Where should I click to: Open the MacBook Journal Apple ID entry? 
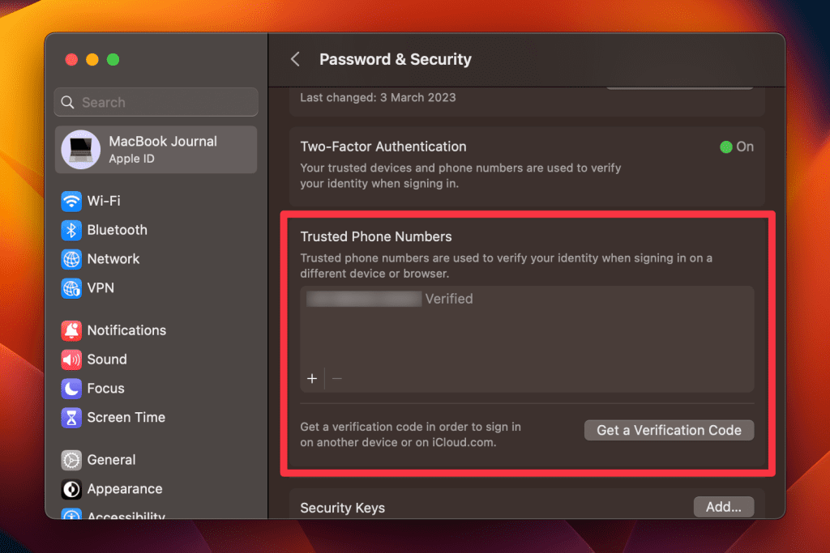(x=156, y=150)
